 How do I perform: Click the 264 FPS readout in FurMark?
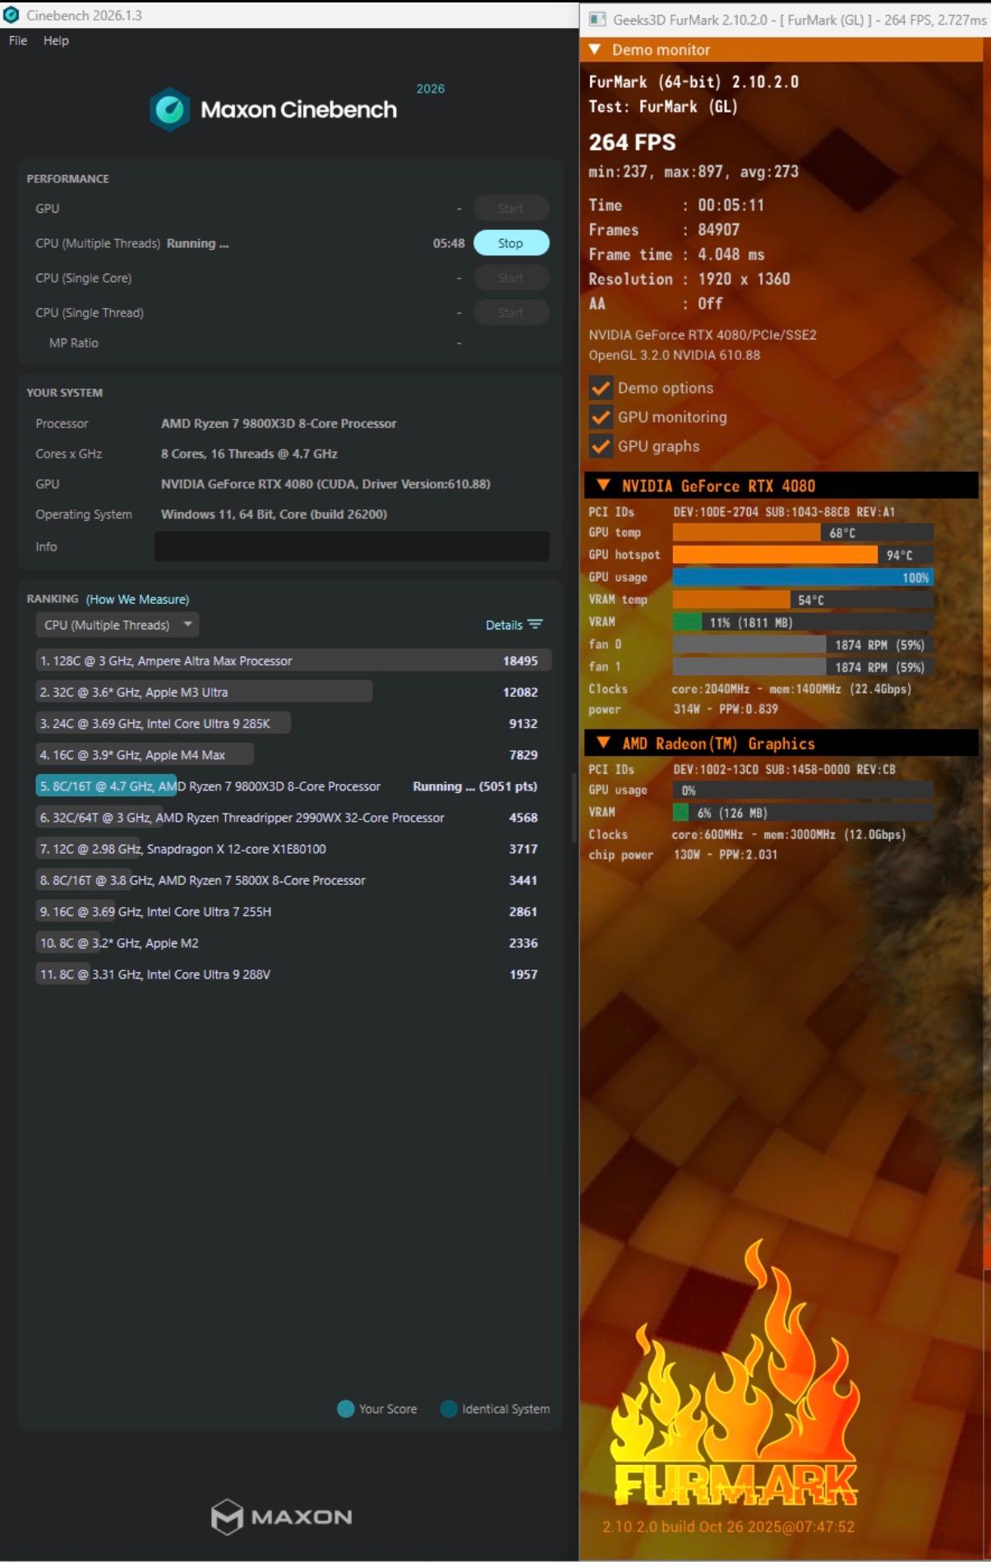point(632,142)
